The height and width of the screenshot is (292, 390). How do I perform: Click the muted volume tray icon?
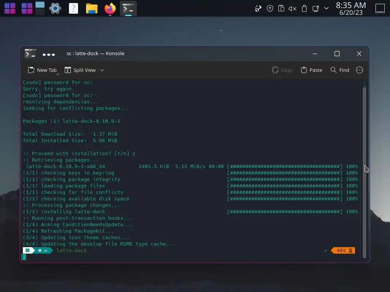(292, 9)
